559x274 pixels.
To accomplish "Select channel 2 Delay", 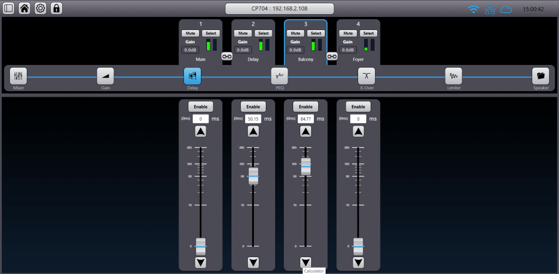I will (x=264, y=33).
